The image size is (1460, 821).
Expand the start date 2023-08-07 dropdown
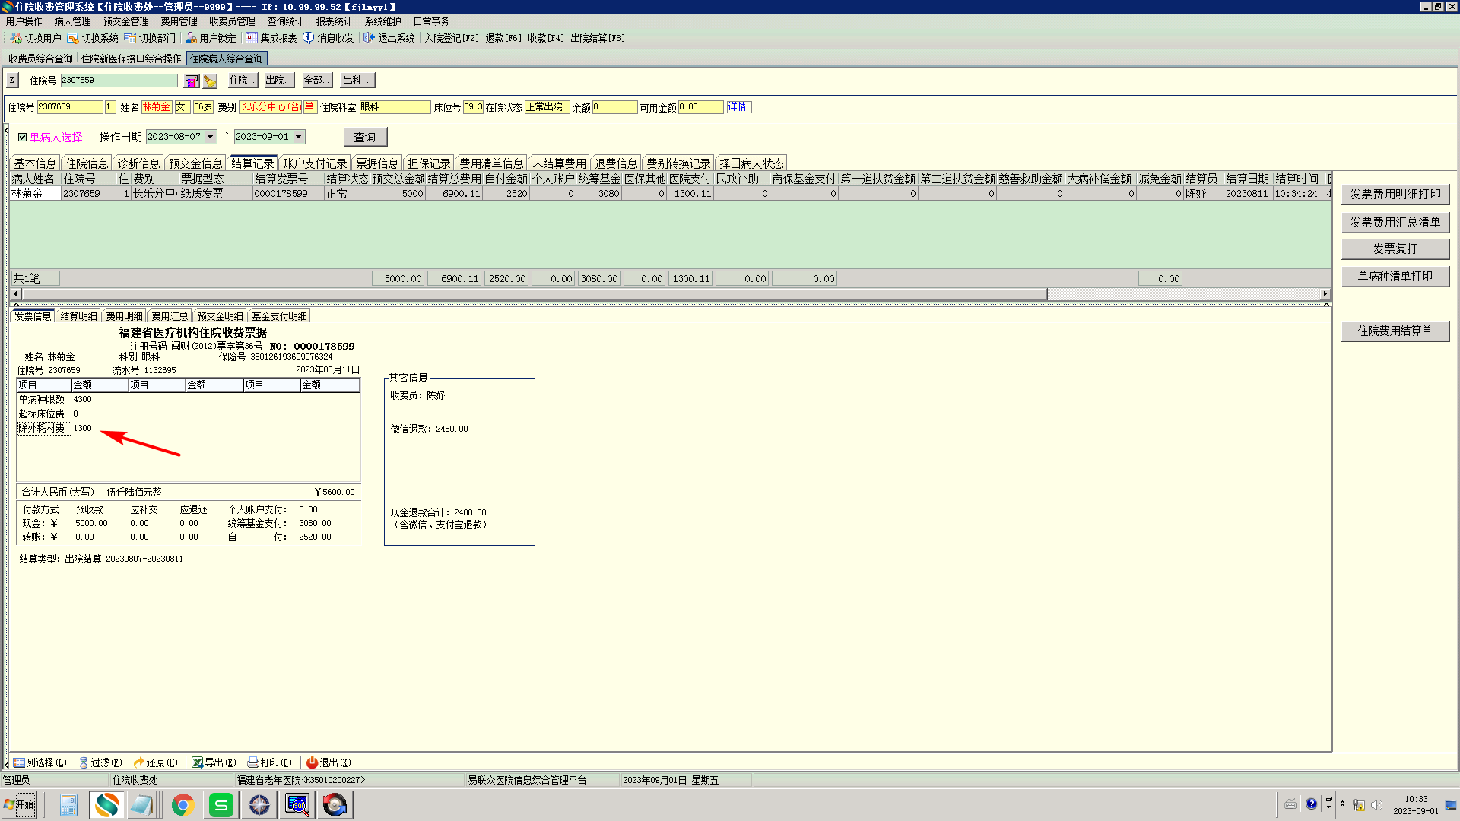pos(211,137)
